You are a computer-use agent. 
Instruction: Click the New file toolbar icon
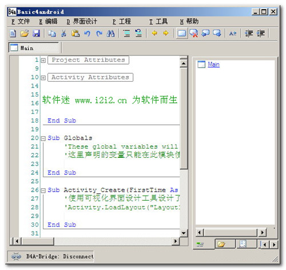13,34
